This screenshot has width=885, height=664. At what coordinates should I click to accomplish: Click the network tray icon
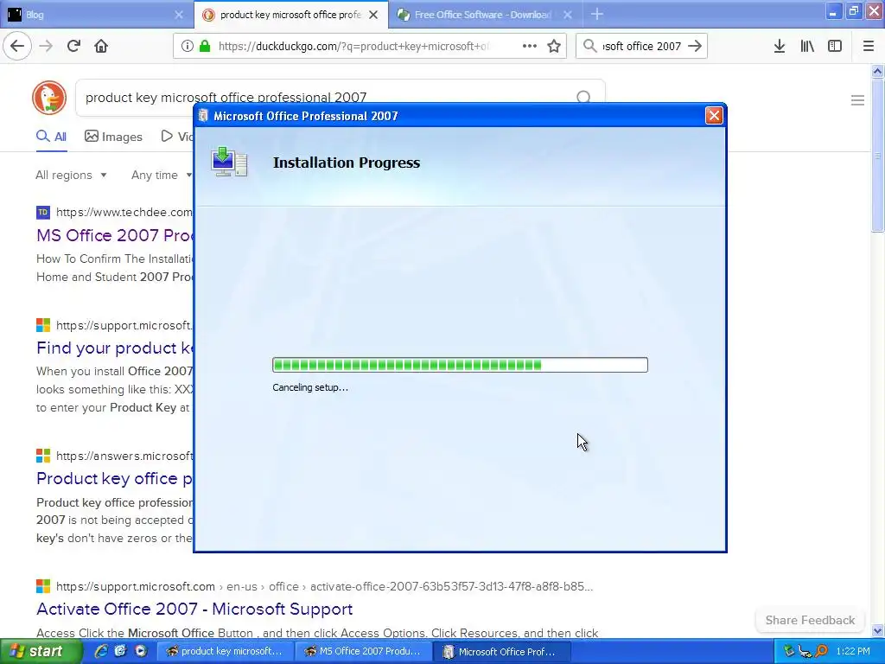coord(805,652)
